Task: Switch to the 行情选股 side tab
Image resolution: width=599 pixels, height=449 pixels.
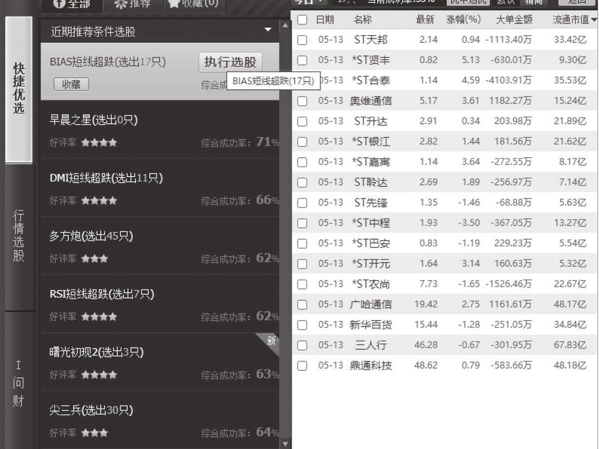Action: click(19, 237)
